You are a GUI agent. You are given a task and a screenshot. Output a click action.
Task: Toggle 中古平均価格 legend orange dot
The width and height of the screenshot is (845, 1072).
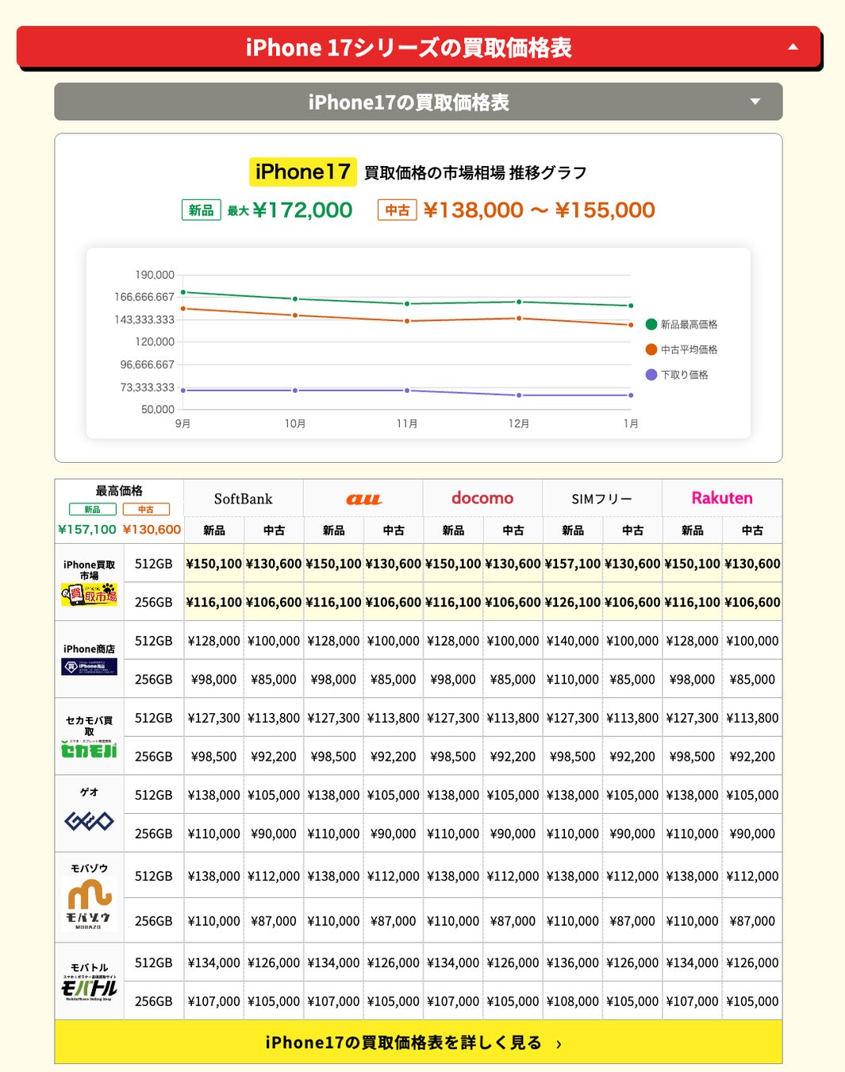651,349
